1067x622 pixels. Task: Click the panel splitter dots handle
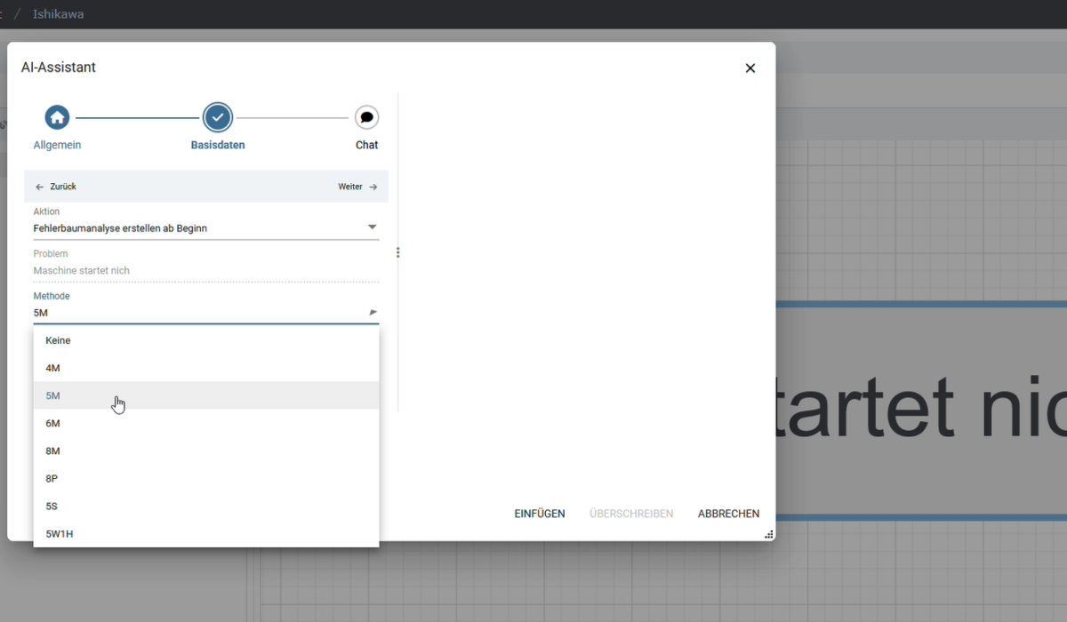click(397, 252)
